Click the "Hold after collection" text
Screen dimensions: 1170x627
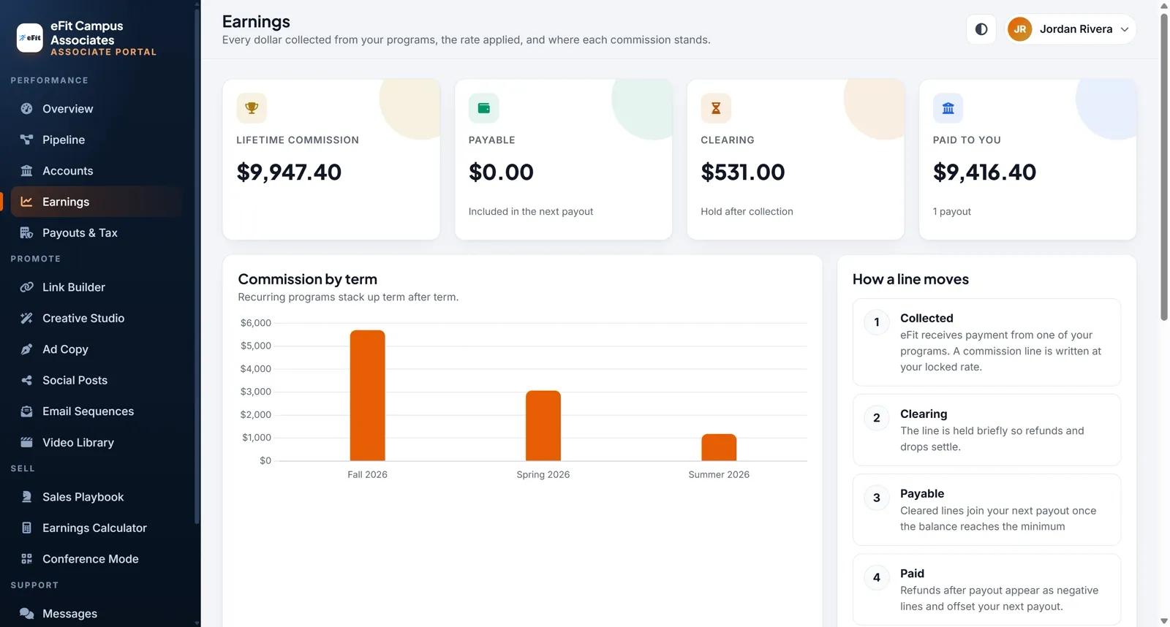coord(747,212)
